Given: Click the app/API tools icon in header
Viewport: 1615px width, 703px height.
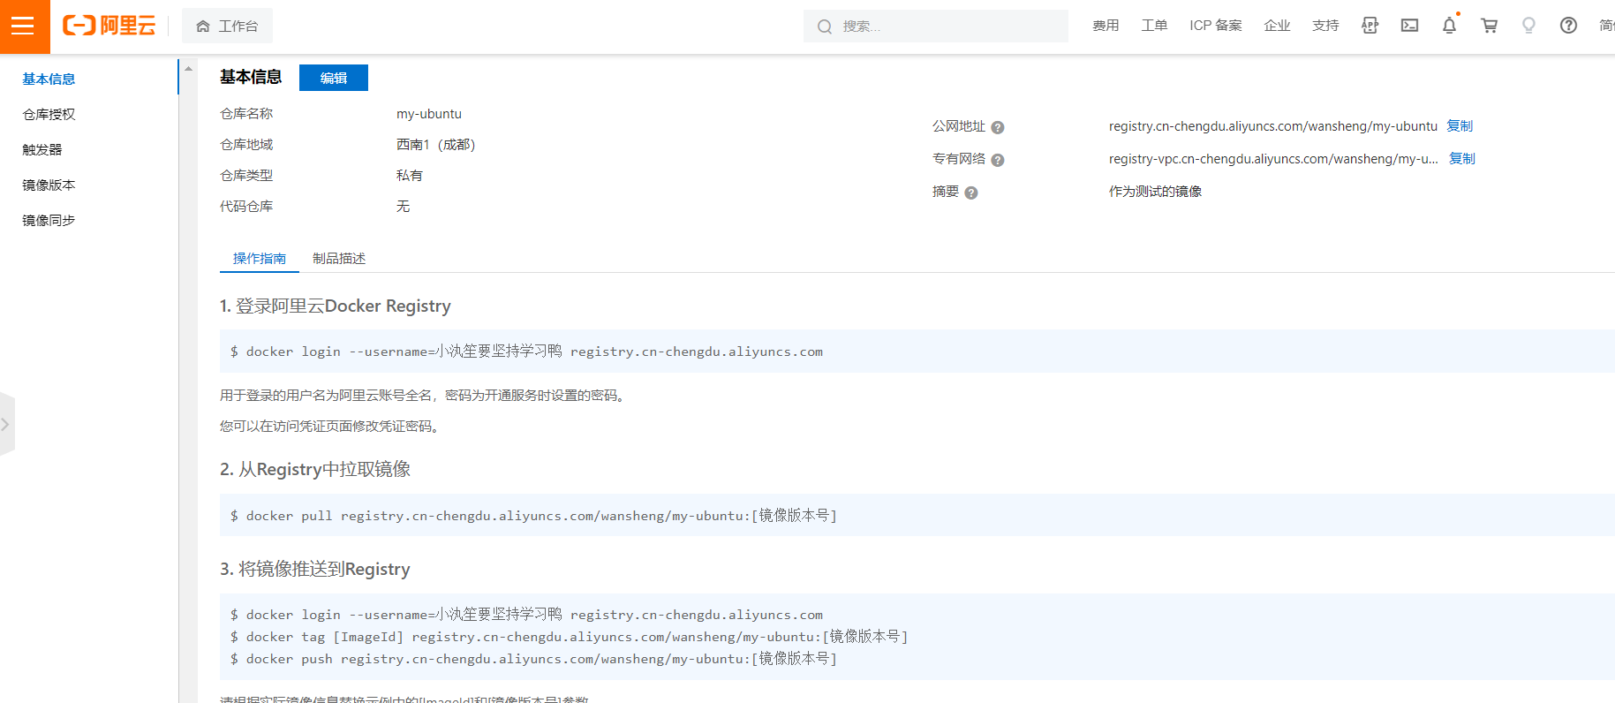Looking at the screenshot, I should click(1370, 26).
